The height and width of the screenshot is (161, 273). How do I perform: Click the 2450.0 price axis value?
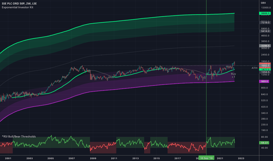265,55
